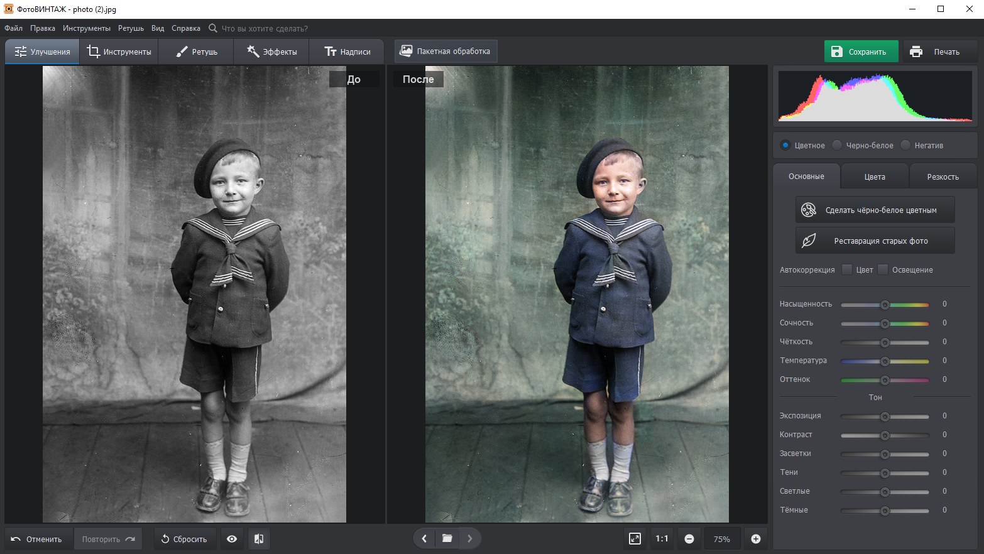Click Сделать чёрно-белое цветным button
The height and width of the screenshot is (554, 984).
(875, 210)
